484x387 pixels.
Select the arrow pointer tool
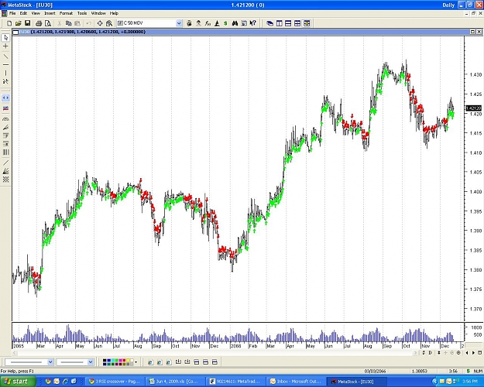click(x=5, y=38)
